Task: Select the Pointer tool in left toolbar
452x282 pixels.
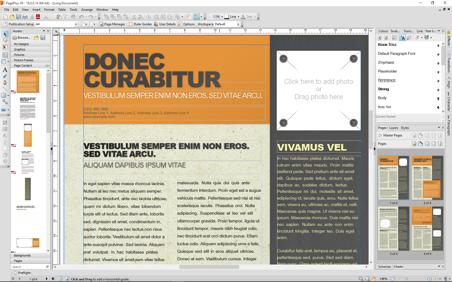Action: (5, 34)
